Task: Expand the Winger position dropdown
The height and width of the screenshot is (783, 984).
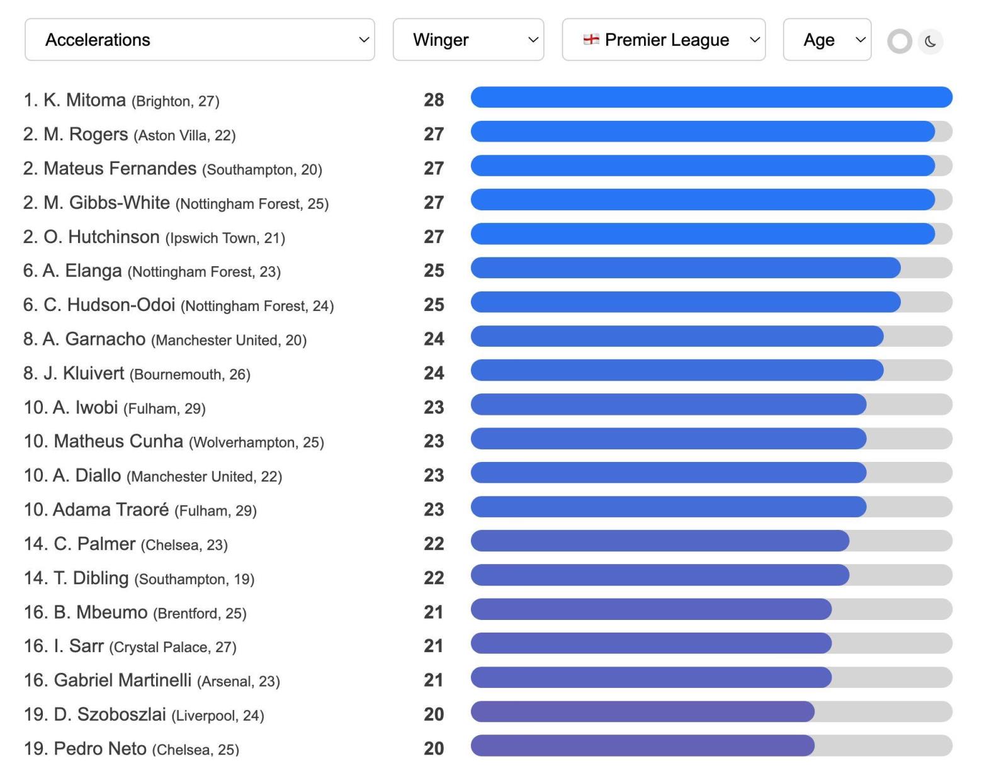Action: click(x=468, y=40)
